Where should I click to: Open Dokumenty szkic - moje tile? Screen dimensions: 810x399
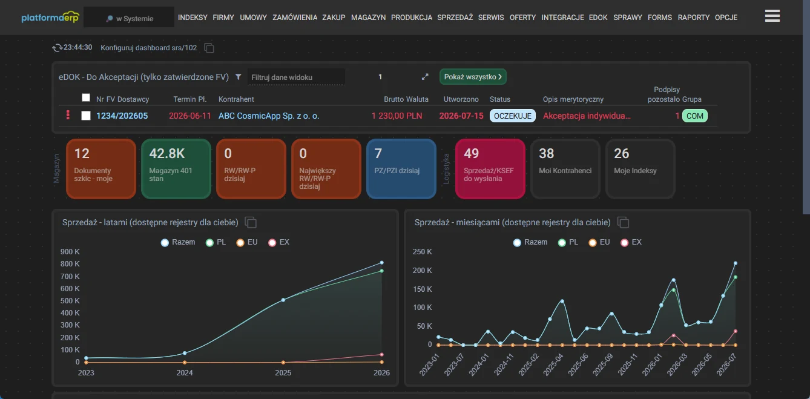[x=100, y=169]
